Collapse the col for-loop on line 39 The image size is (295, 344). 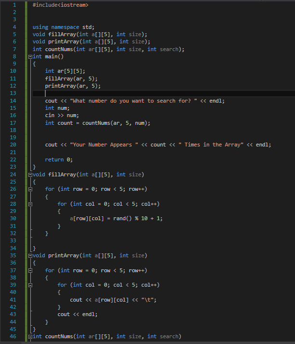30,285
